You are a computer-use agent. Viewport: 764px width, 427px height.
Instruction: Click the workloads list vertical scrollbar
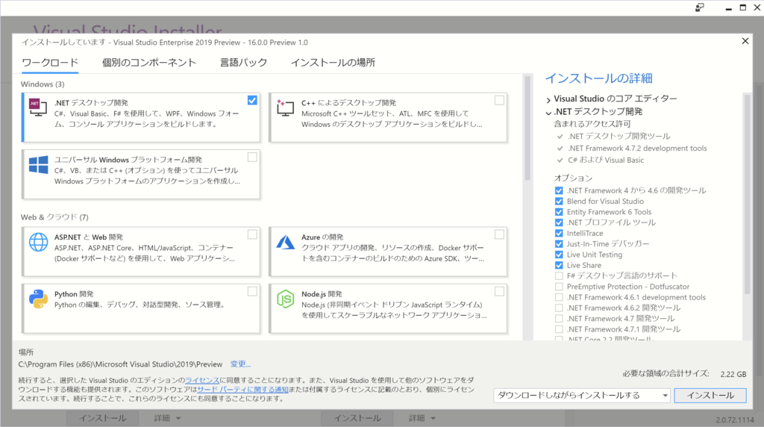527,128
